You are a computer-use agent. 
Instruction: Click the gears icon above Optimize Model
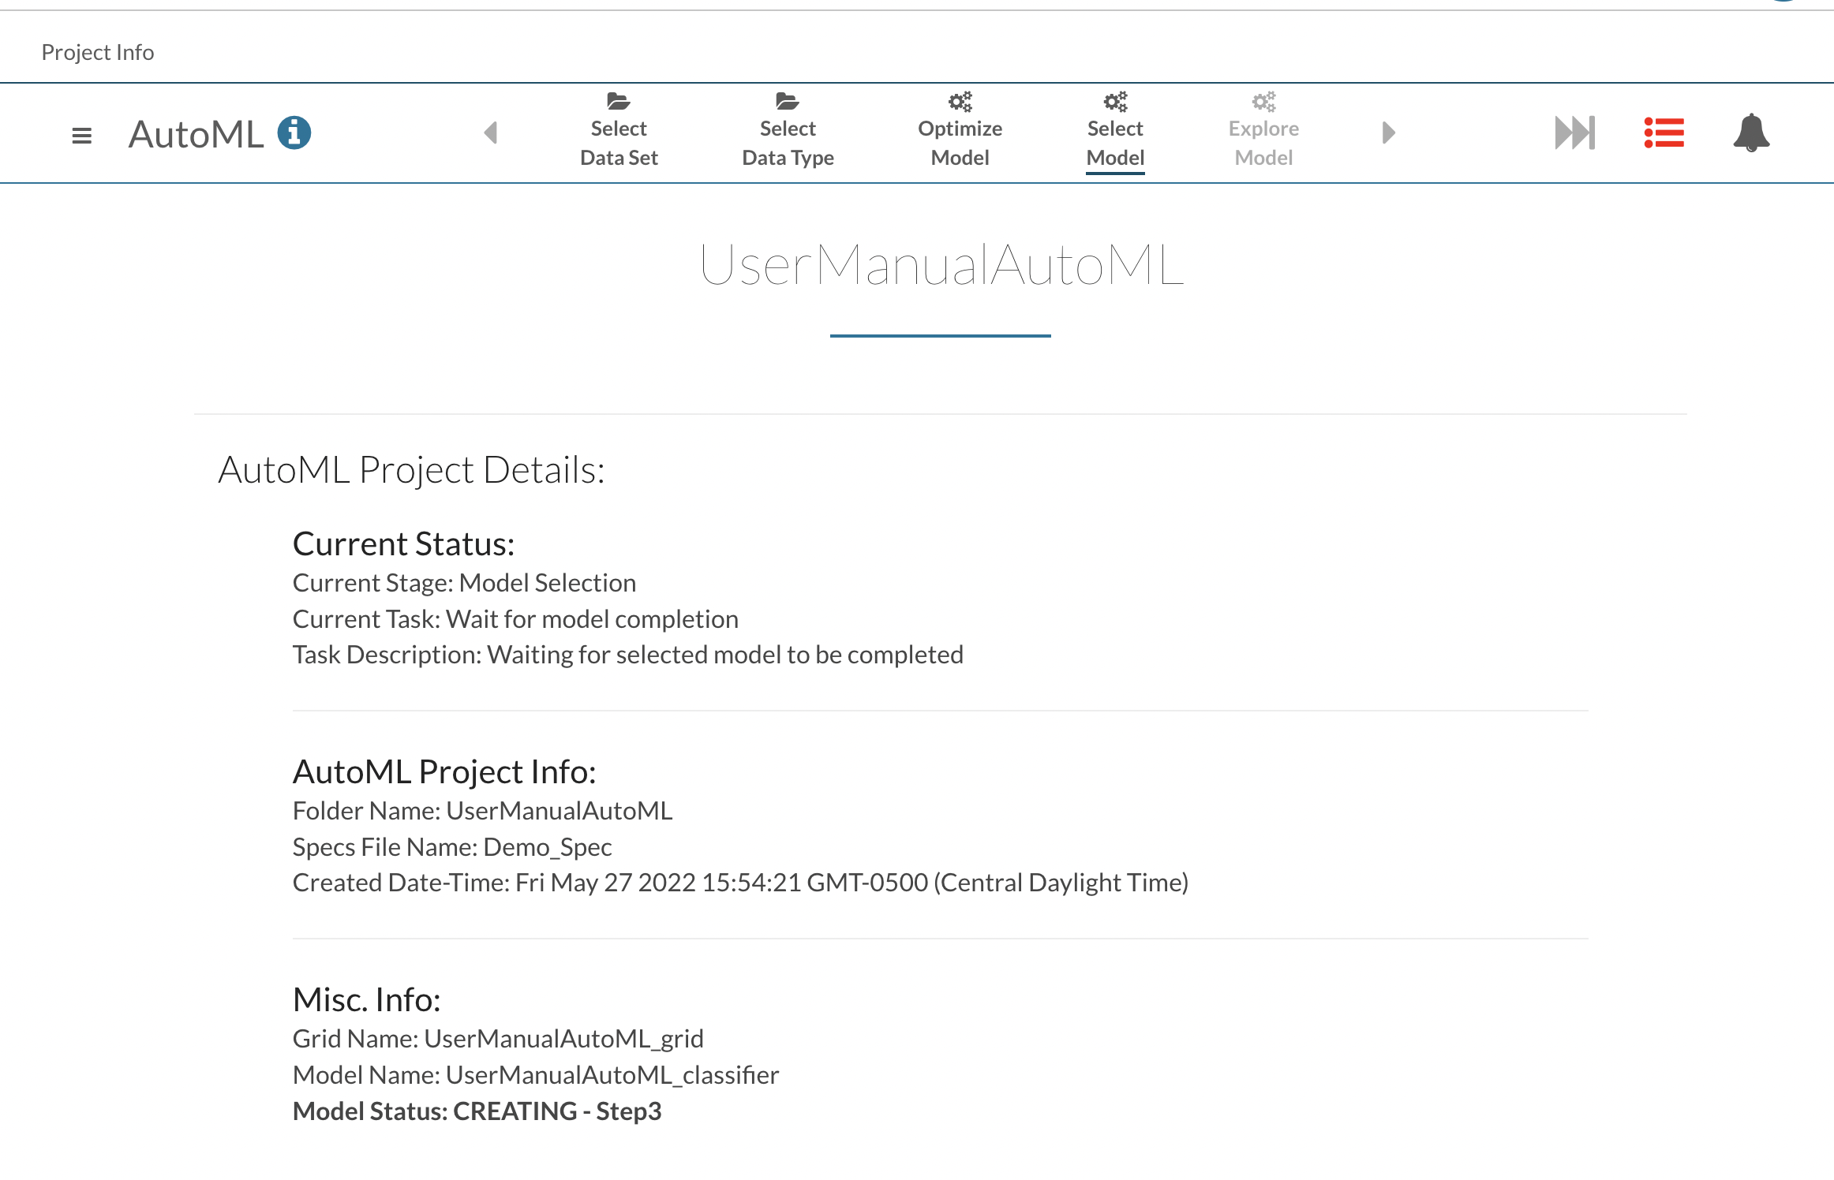[x=960, y=101]
